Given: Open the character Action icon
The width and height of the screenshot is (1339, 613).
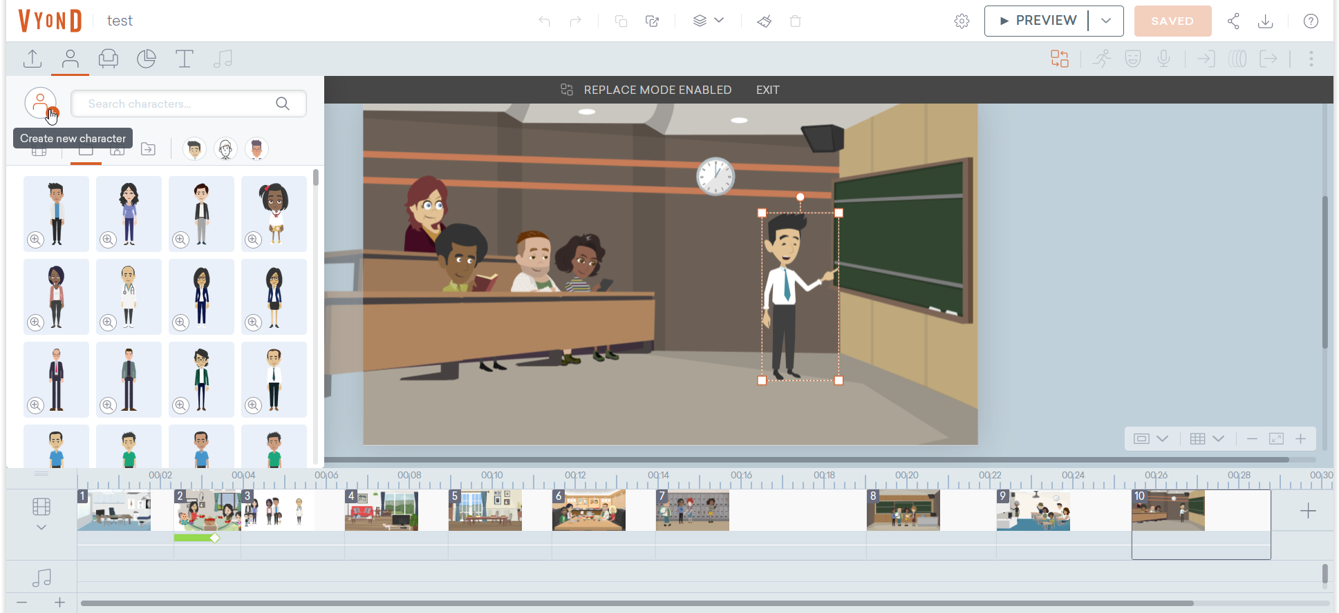Looking at the screenshot, I should pos(1101,59).
